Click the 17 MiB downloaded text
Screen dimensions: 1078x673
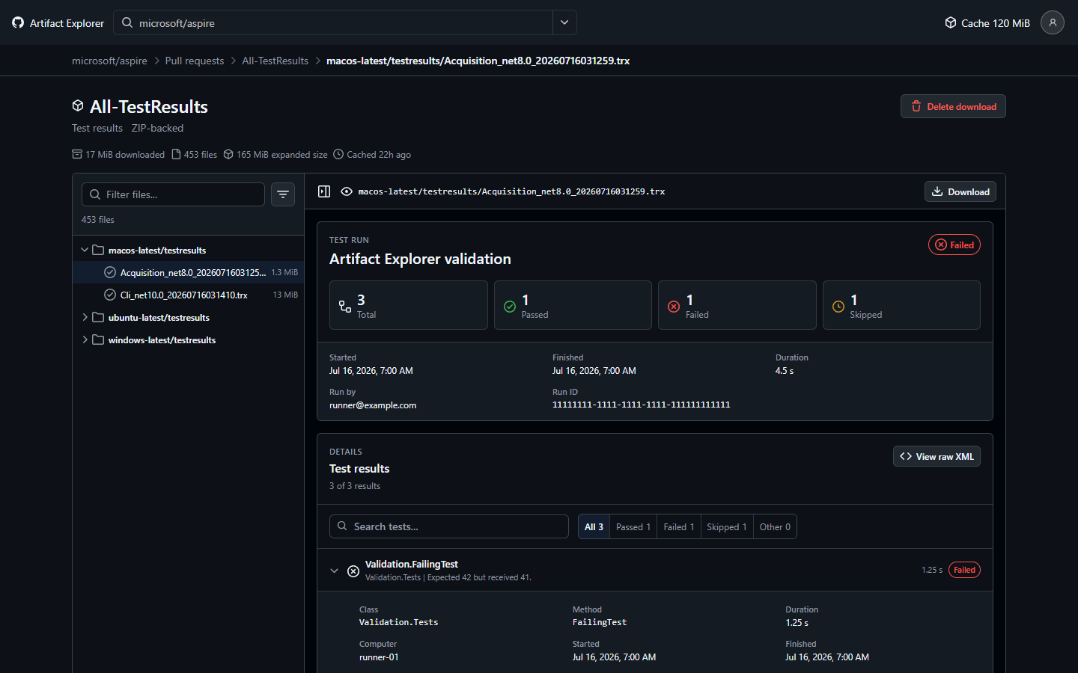click(125, 155)
